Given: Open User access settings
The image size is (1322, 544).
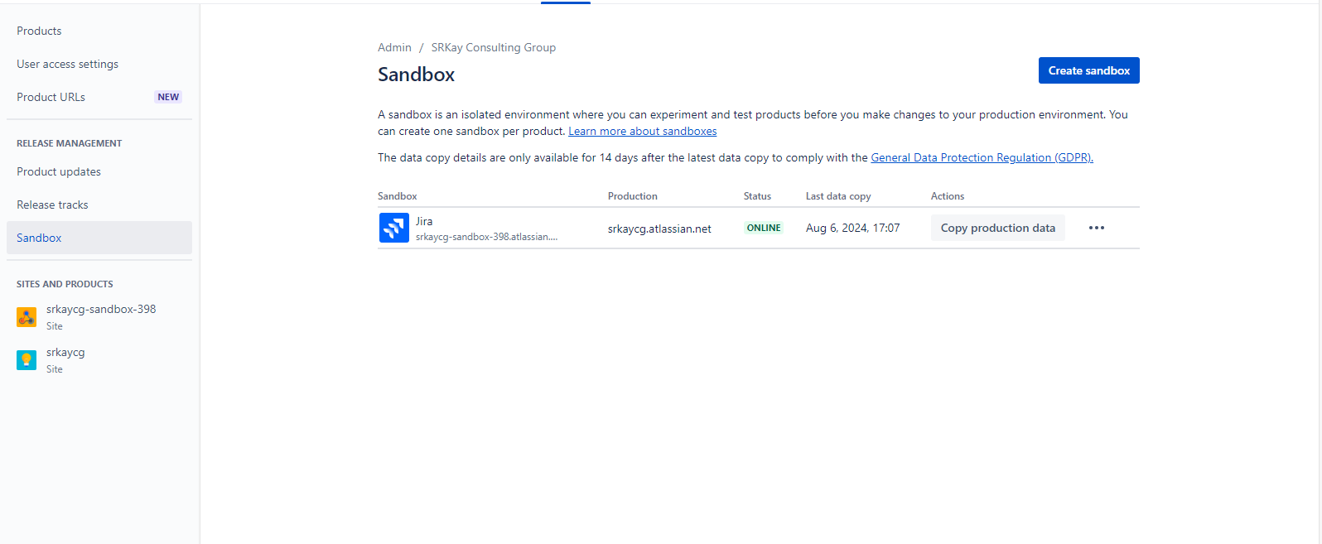Looking at the screenshot, I should click(67, 64).
